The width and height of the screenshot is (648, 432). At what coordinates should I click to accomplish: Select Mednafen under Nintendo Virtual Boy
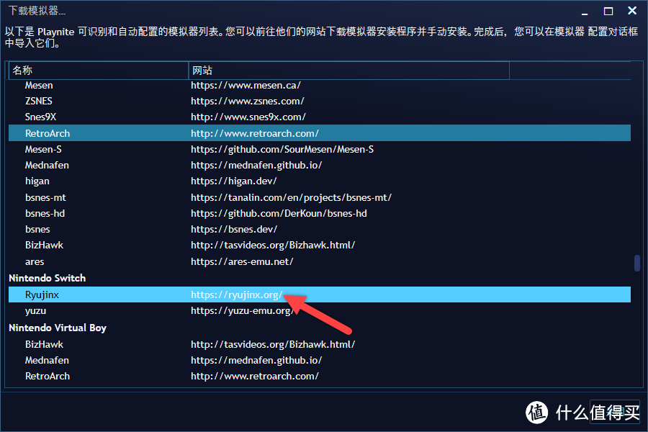point(47,360)
